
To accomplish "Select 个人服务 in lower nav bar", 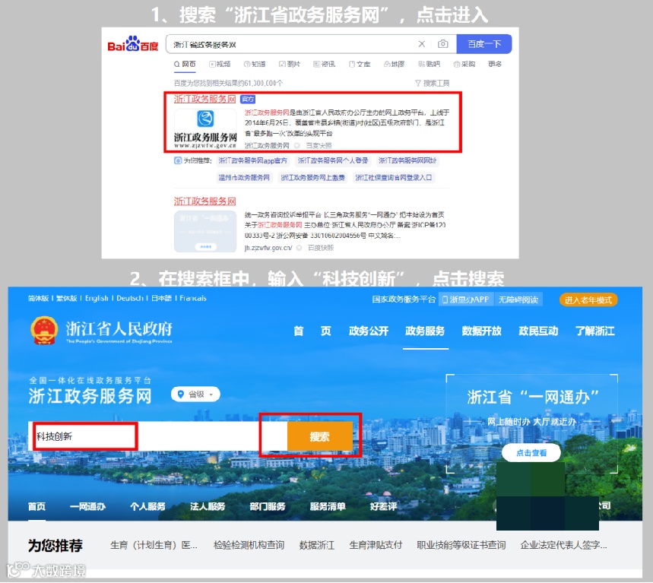I will [147, 507].
